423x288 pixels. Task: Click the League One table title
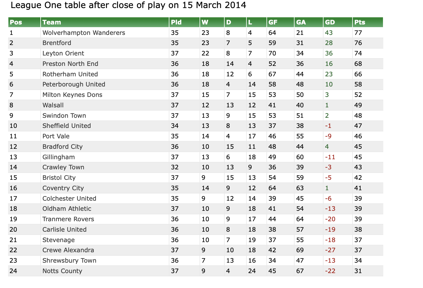point(128,5)
